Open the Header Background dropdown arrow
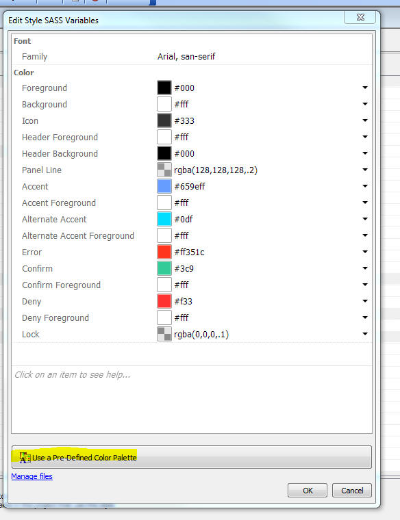The width and height of the screenshot is (400, 520). [x=365, y=153]
